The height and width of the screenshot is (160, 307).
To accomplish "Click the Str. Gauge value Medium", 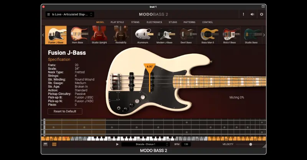I will coord(80,83).
